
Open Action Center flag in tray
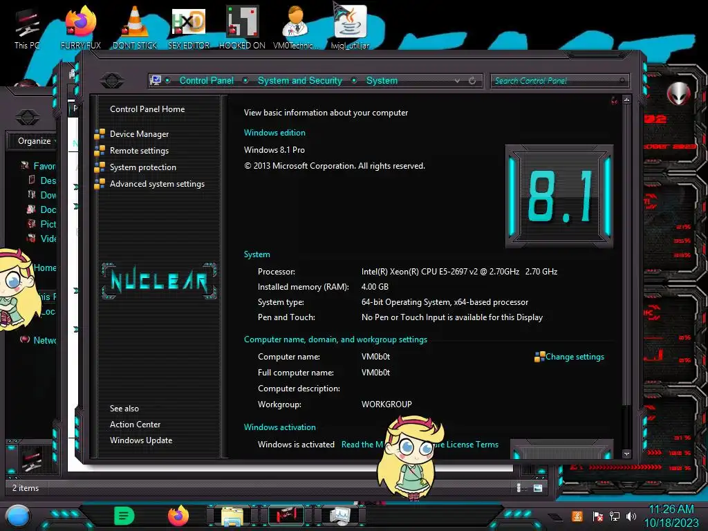598,516
